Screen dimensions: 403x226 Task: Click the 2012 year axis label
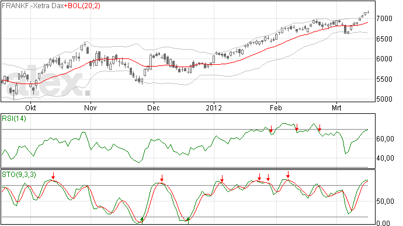click(214, 107)
